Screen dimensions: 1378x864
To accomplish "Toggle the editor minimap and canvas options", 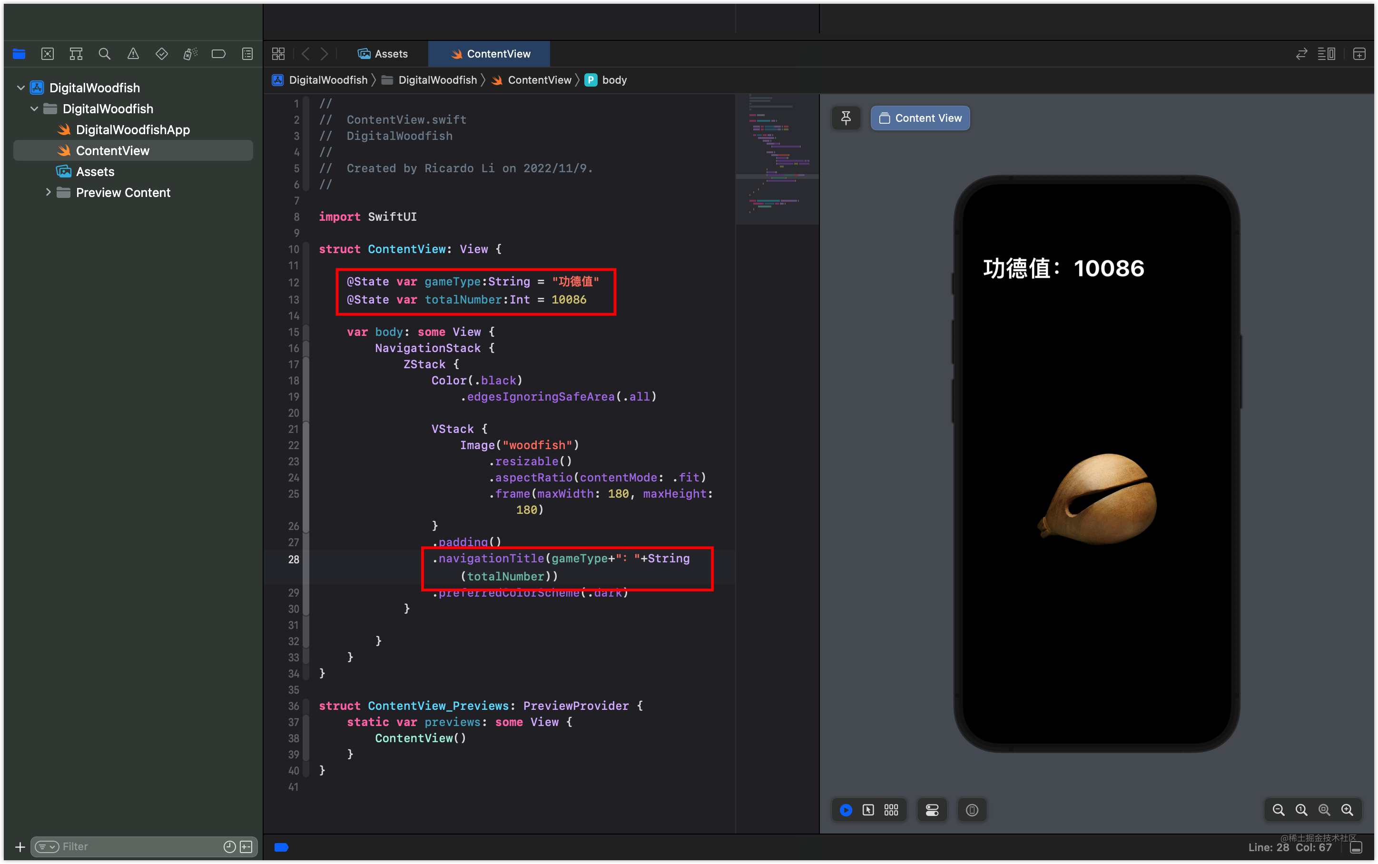I will click(1327, 54).
